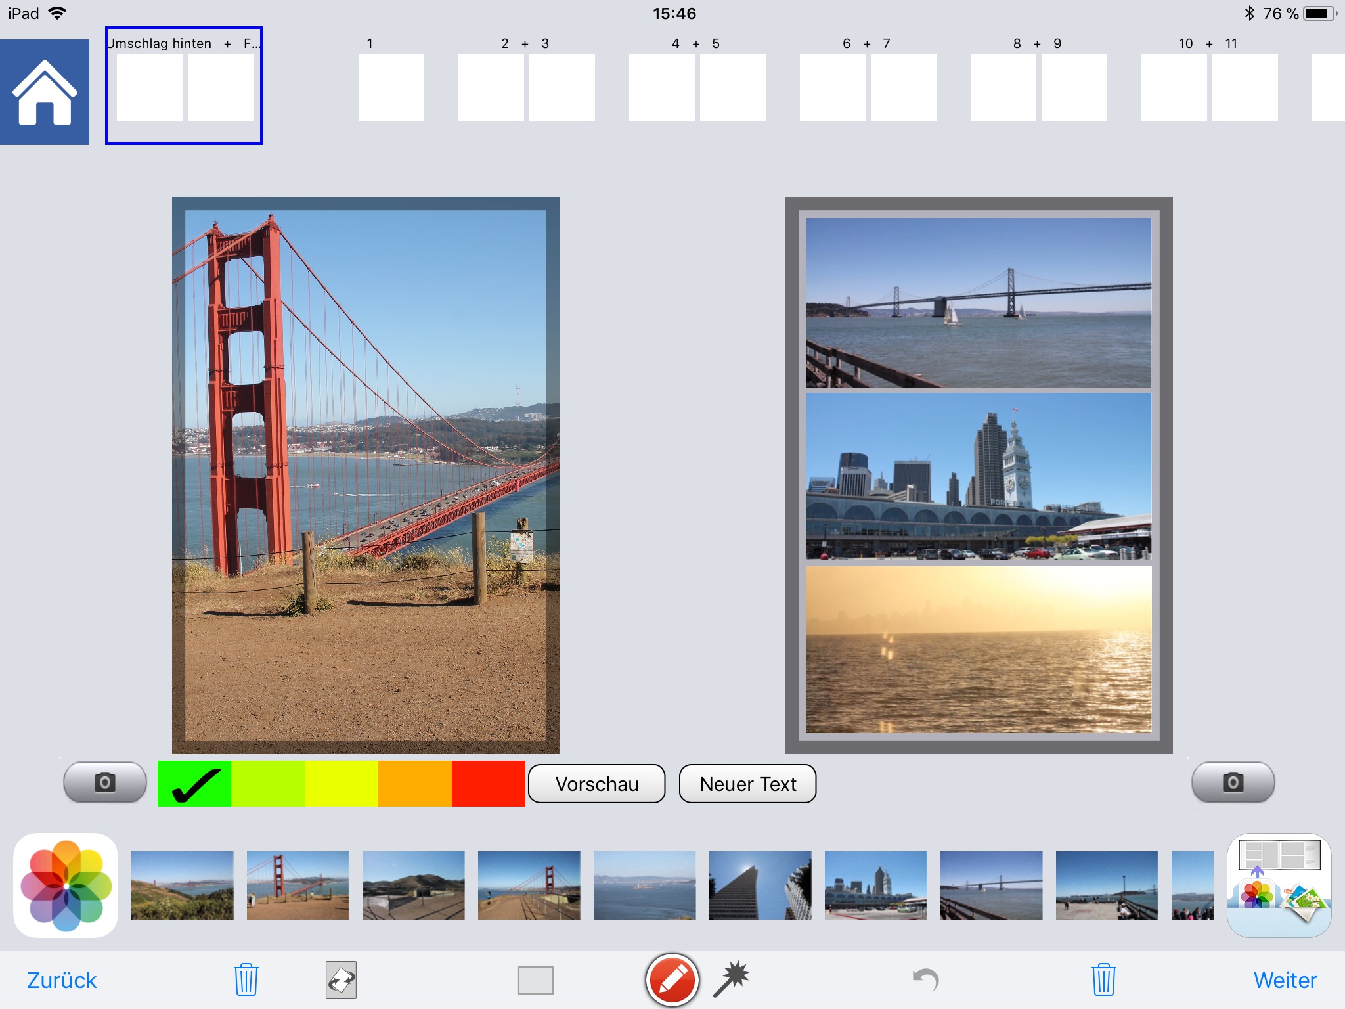1345x1009 pixels.
Task: Select the Bay Bridge photo on right page
Action: click(979, 303)
